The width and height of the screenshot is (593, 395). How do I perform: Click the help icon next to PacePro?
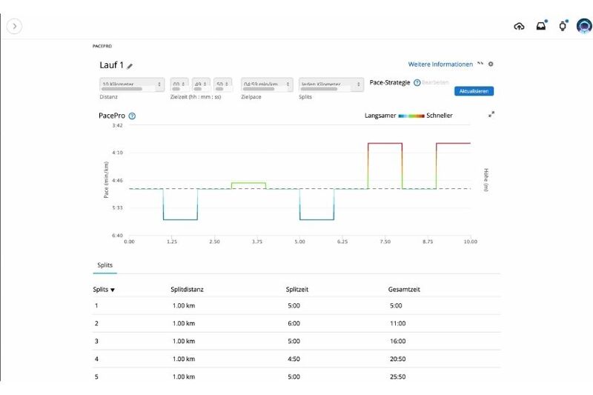(132, 116)
